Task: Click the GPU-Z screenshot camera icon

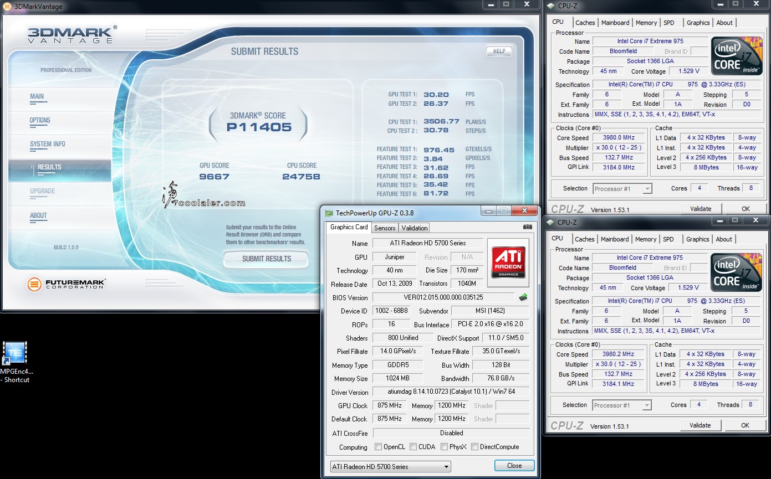Action: click(527, 227)
